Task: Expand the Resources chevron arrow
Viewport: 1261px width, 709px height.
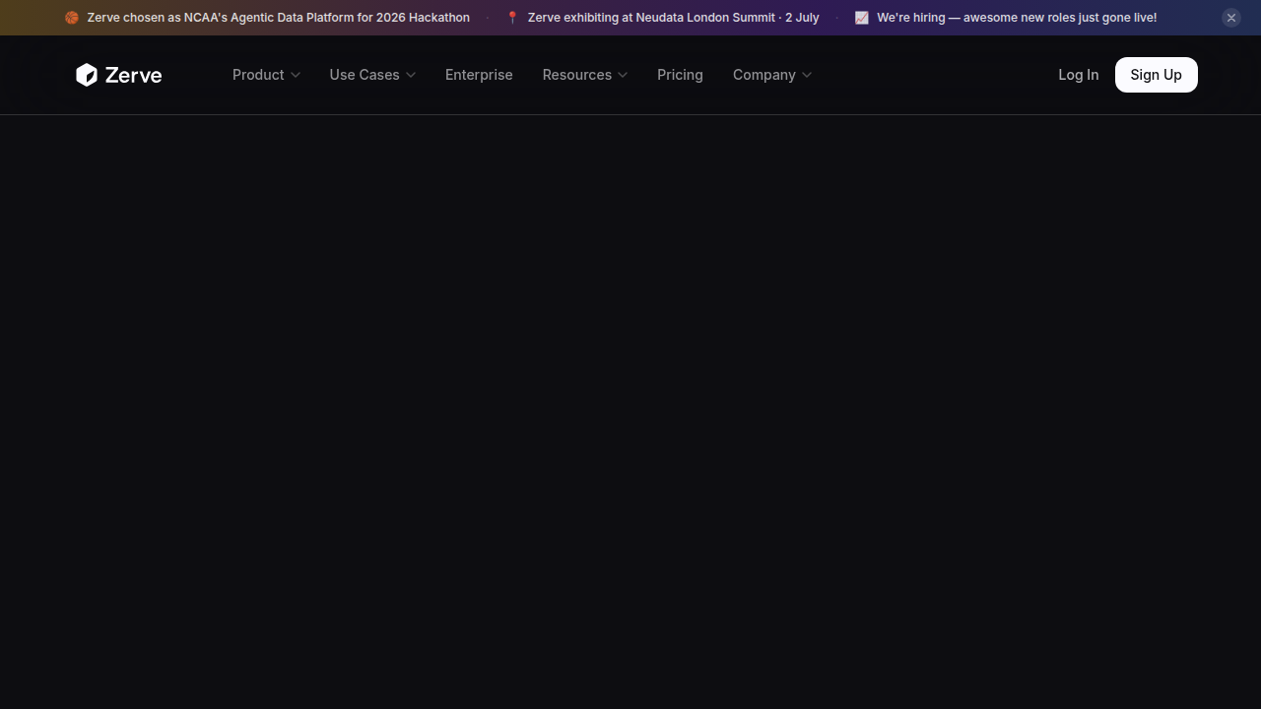Action: [623, 75]
